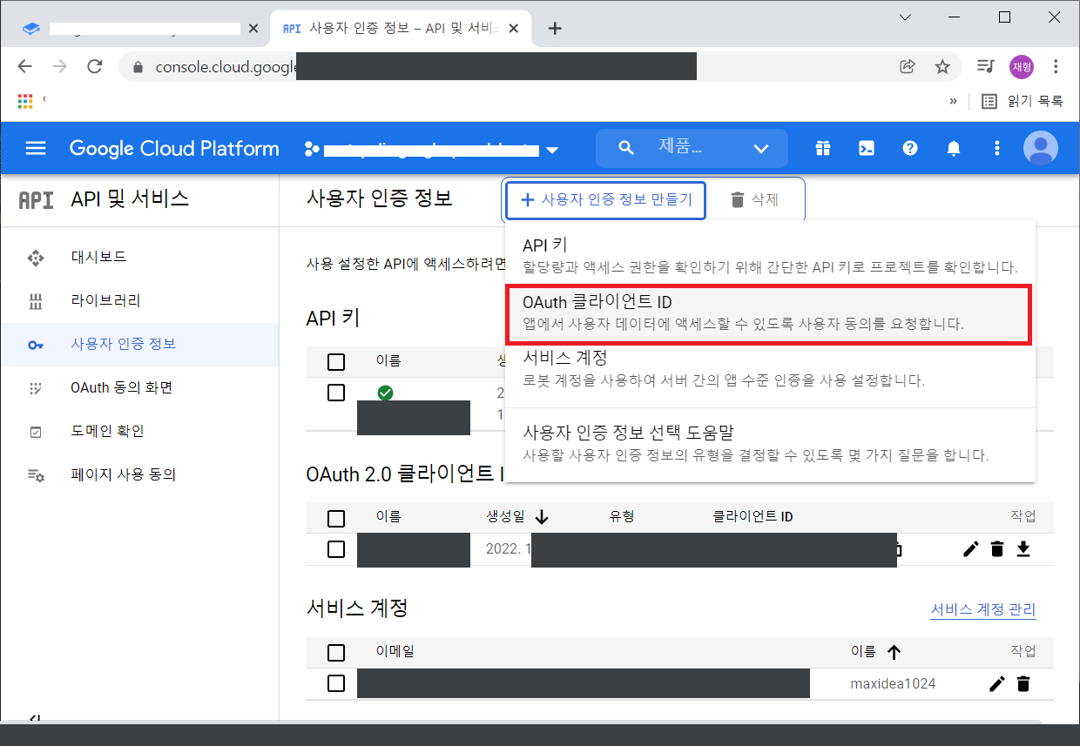Open a new browser tab

(x=555, y=28)
